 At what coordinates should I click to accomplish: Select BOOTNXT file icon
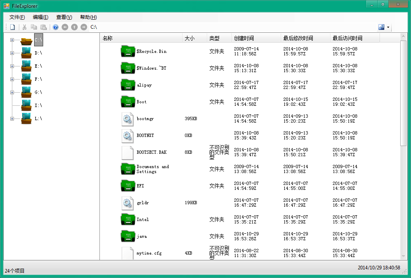point(128,135)
